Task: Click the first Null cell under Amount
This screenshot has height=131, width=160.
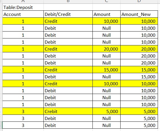Action: [x=107, y=28]
